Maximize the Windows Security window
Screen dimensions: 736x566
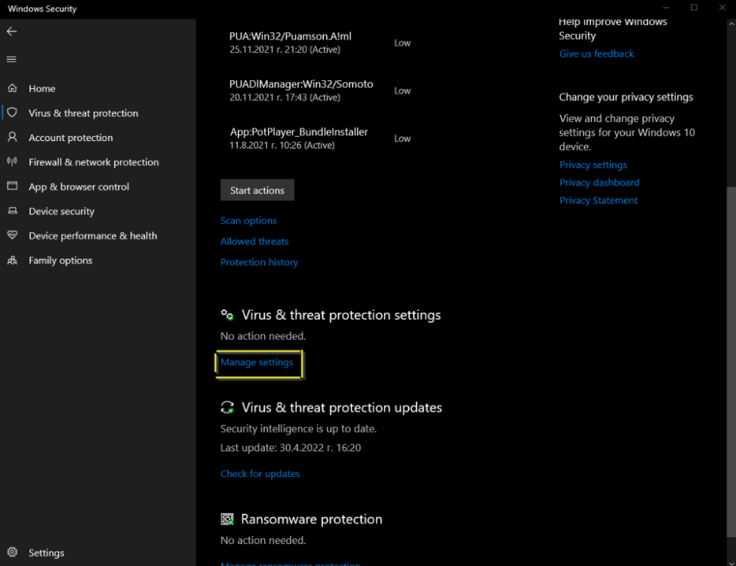(x=694, y=8)
